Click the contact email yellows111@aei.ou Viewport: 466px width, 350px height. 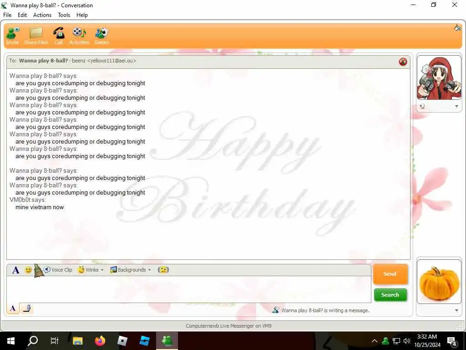click(x=111, y=61)
